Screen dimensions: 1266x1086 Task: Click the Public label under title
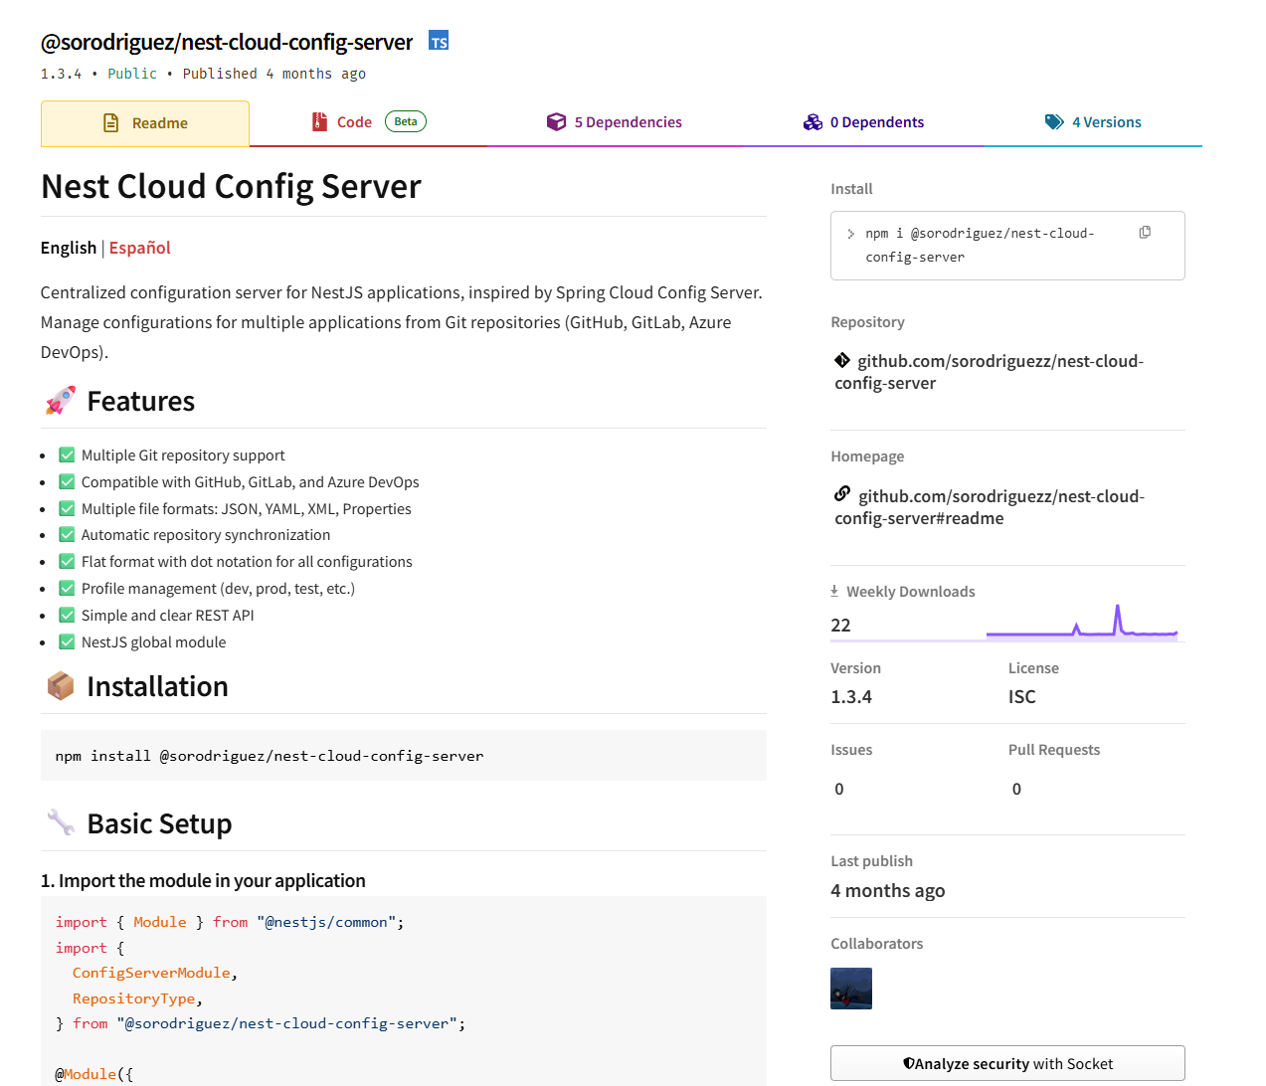132,74
